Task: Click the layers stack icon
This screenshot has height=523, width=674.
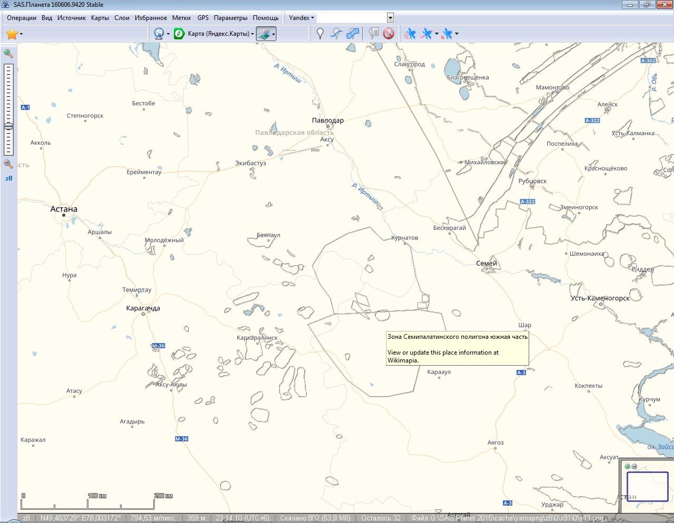Action: pyautogui.click(x=264, y=34)
